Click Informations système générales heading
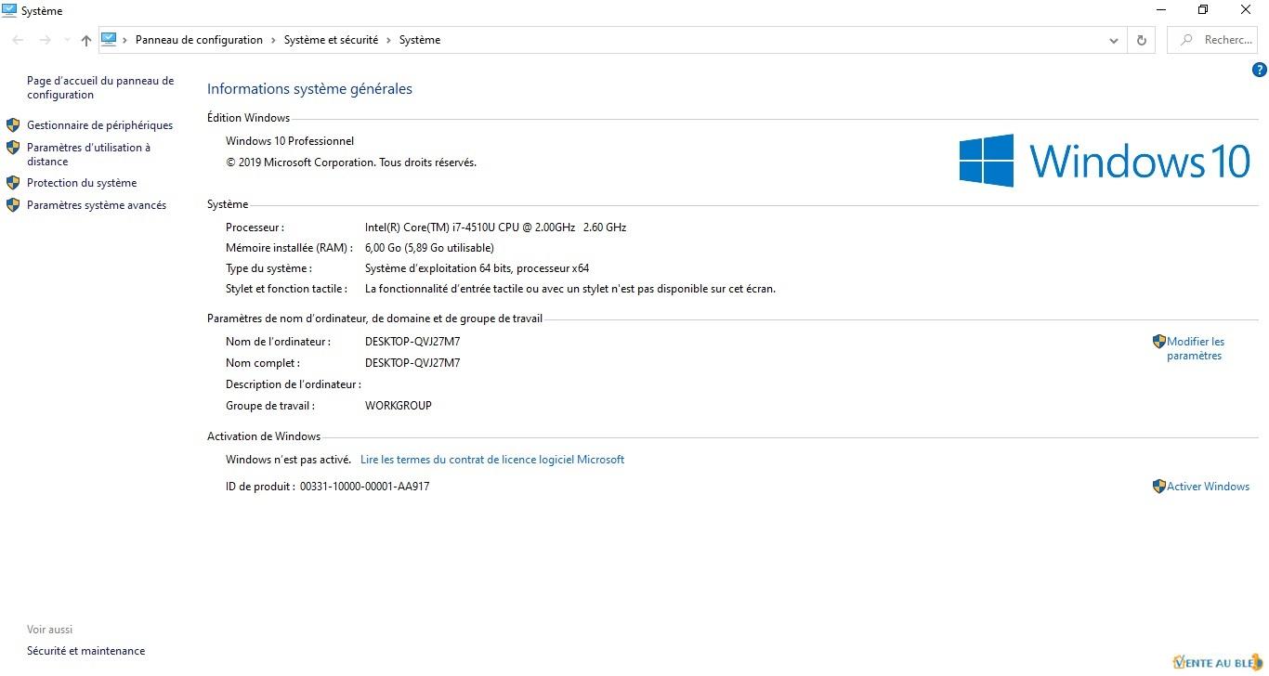The height and width of the screenshot is (676, 1269). 309,89
